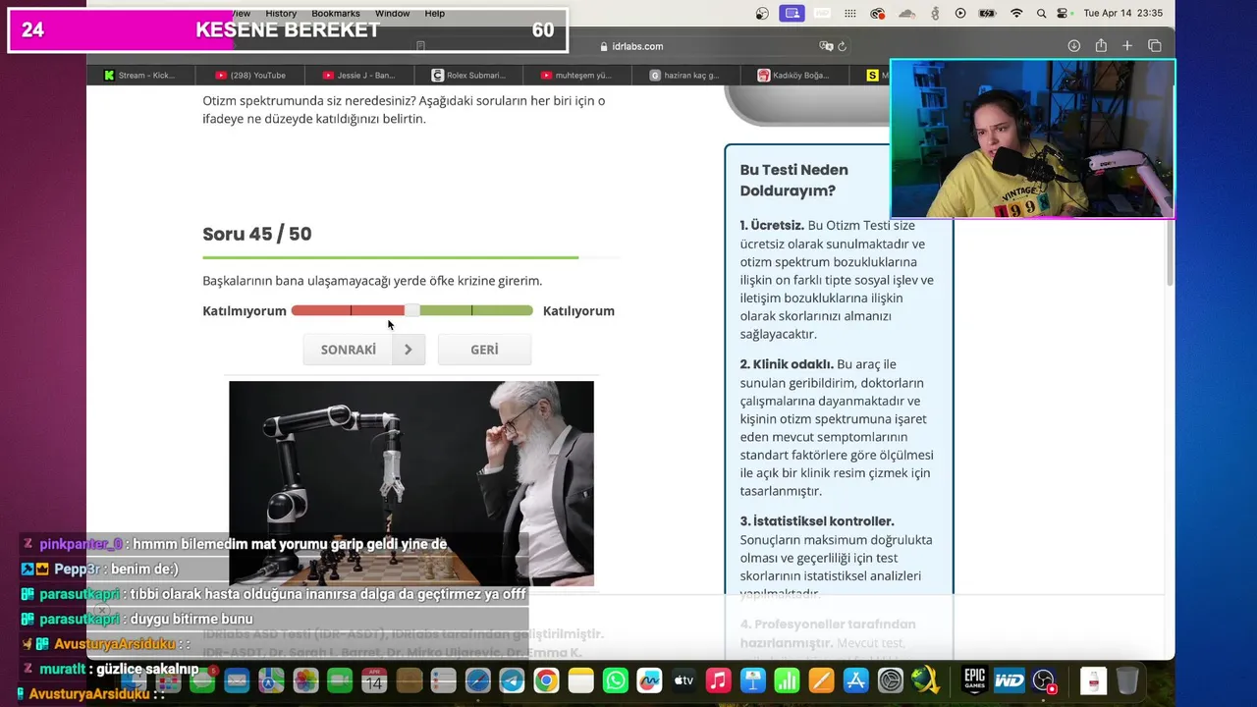Open Freeform from the Dock
Image resolution: width=1257 pixels, height=707 pixels.
649,680
